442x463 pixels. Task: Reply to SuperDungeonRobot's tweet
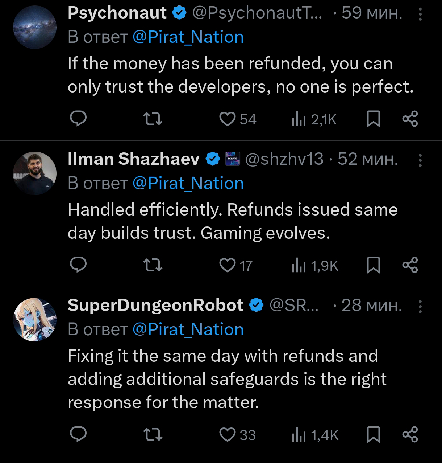click(x=78, y=434)
